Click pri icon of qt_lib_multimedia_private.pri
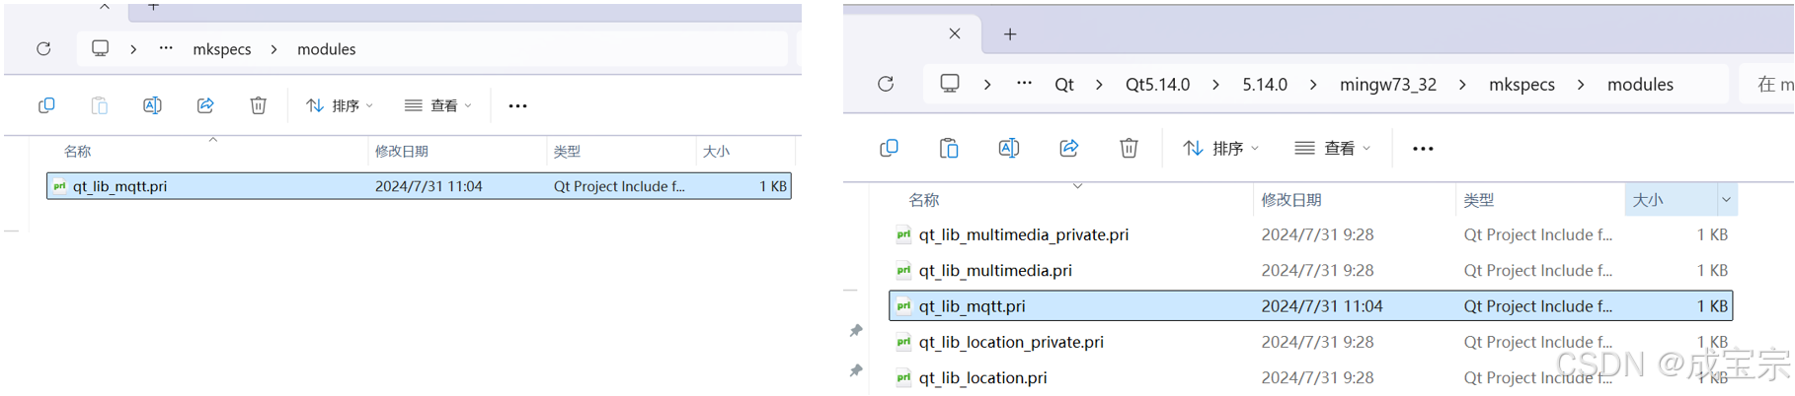This screenshot has width=1795, height=396. pos(903,234)
